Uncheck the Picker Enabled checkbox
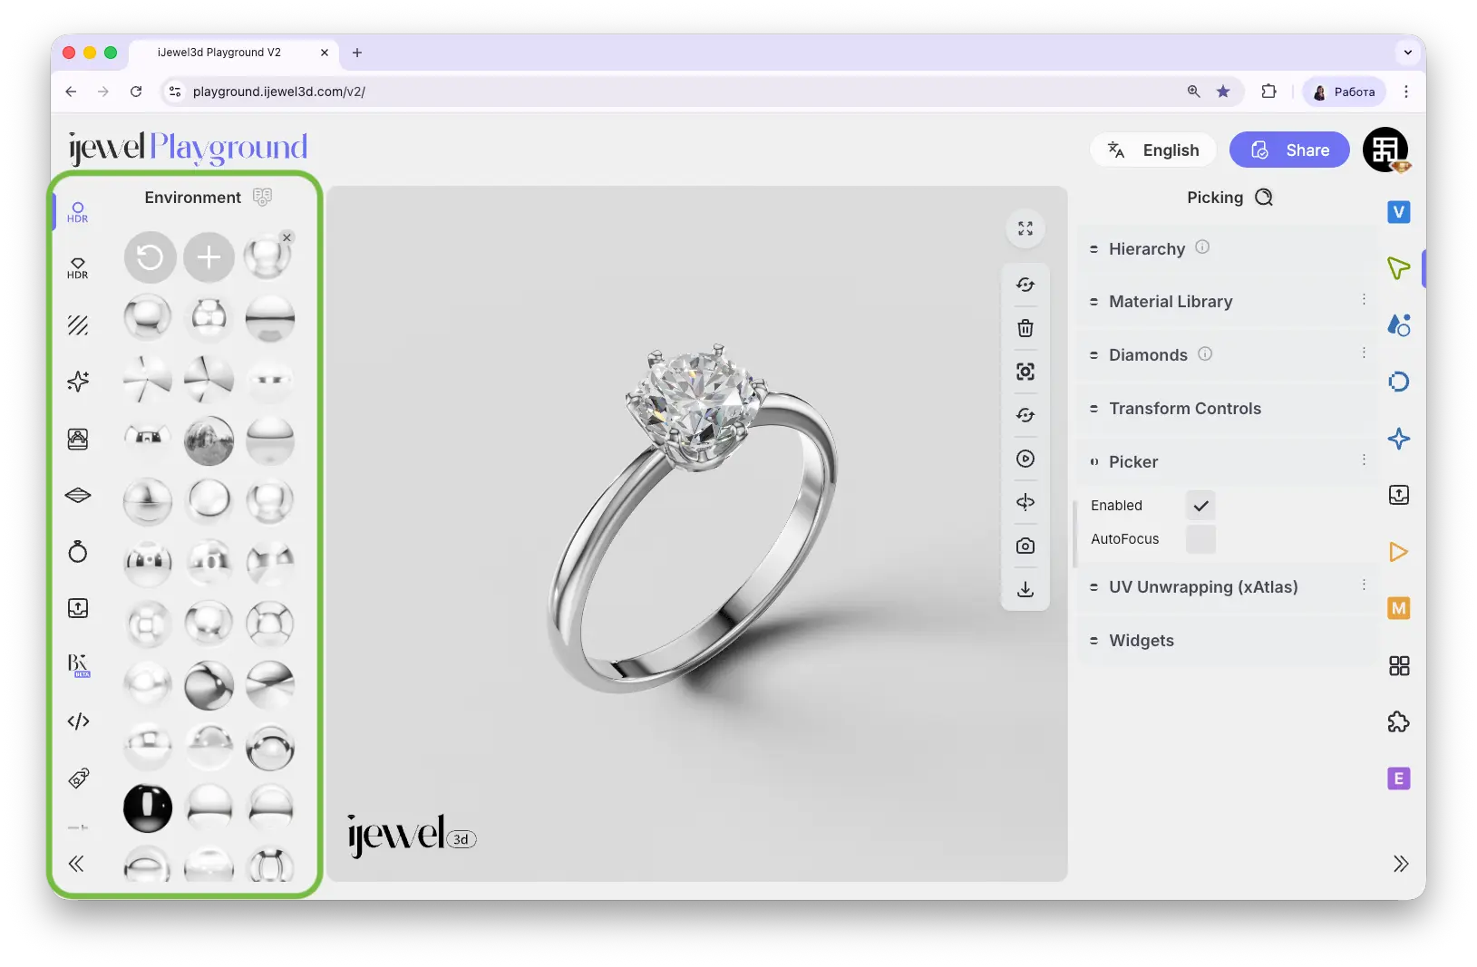This screenshot has height=967, width=1477. coord(1200,506)
